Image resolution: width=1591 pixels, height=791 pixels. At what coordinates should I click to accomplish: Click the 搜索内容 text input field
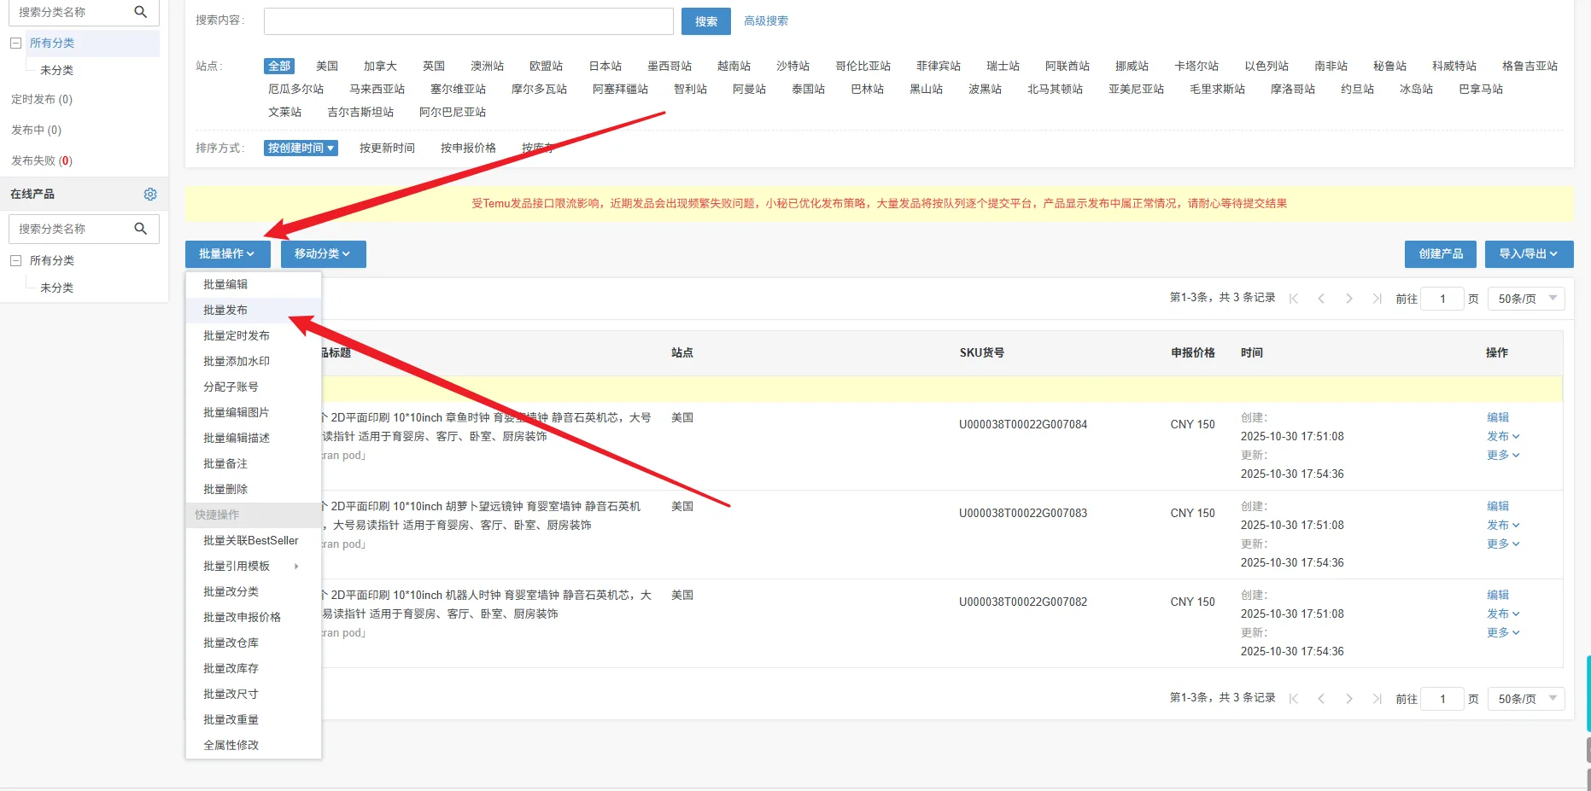click(x=468, y=21)
